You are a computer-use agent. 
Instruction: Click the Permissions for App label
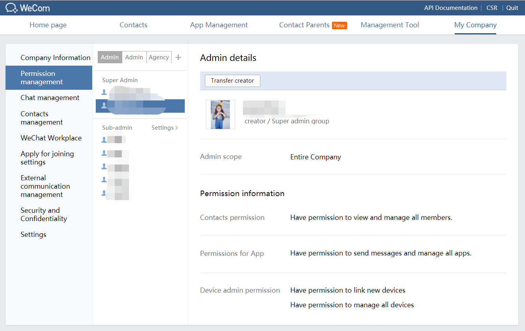tap(232, 253)
